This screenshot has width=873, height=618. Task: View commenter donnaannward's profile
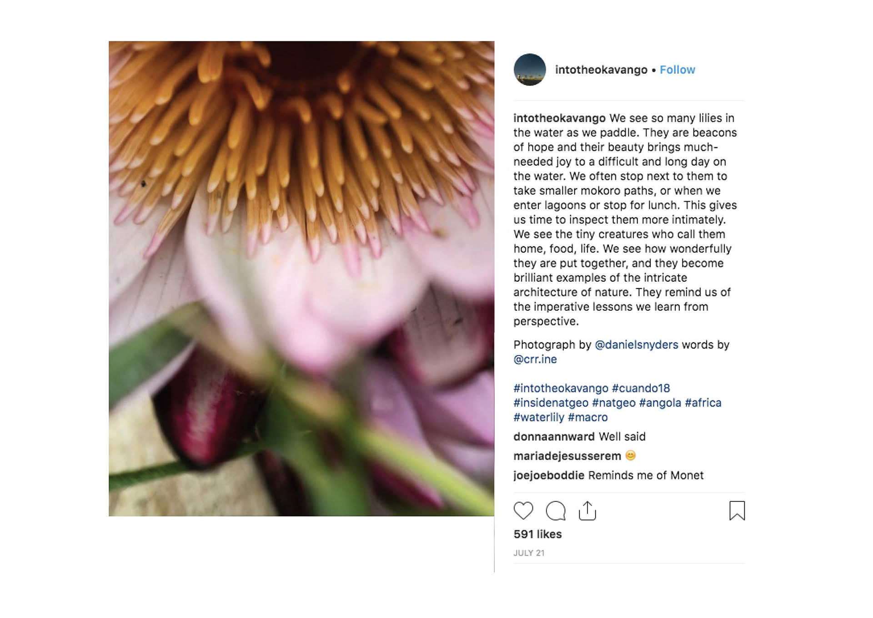pos(554,437)
